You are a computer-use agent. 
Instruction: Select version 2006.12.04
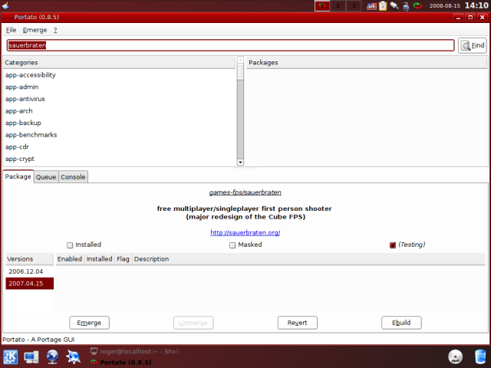pos(29,271)
